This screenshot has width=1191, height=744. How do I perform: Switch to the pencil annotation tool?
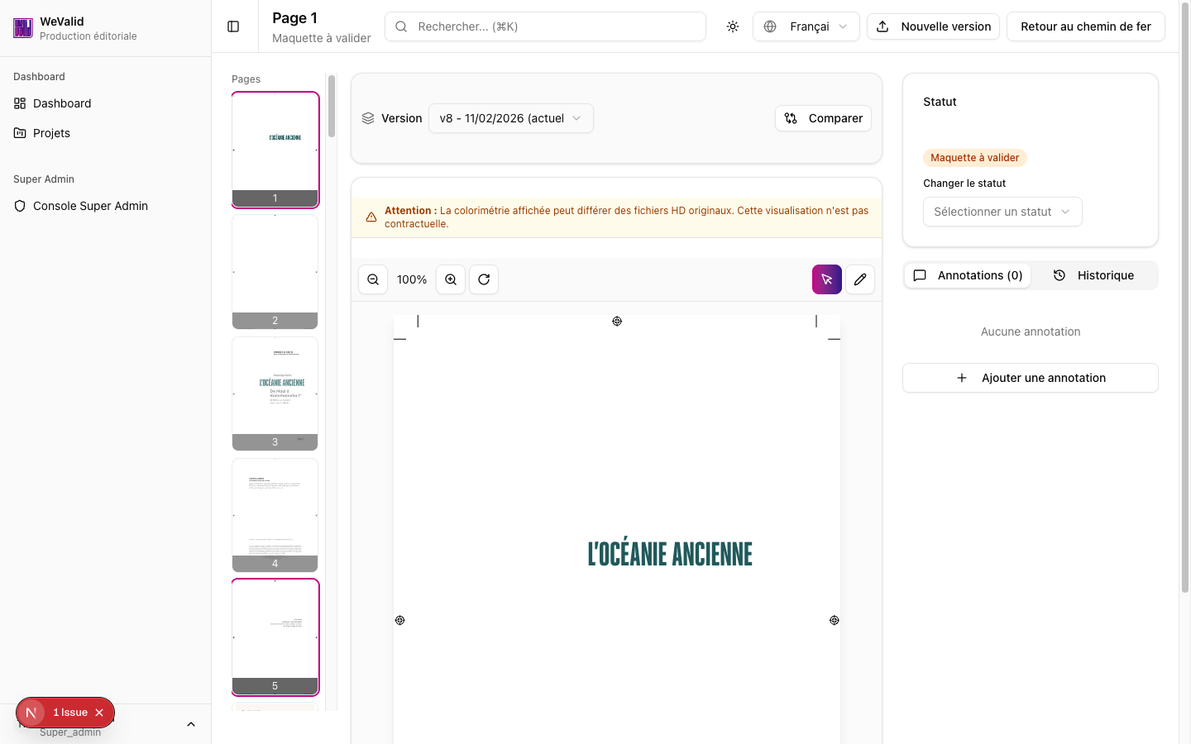pos(860,279)
